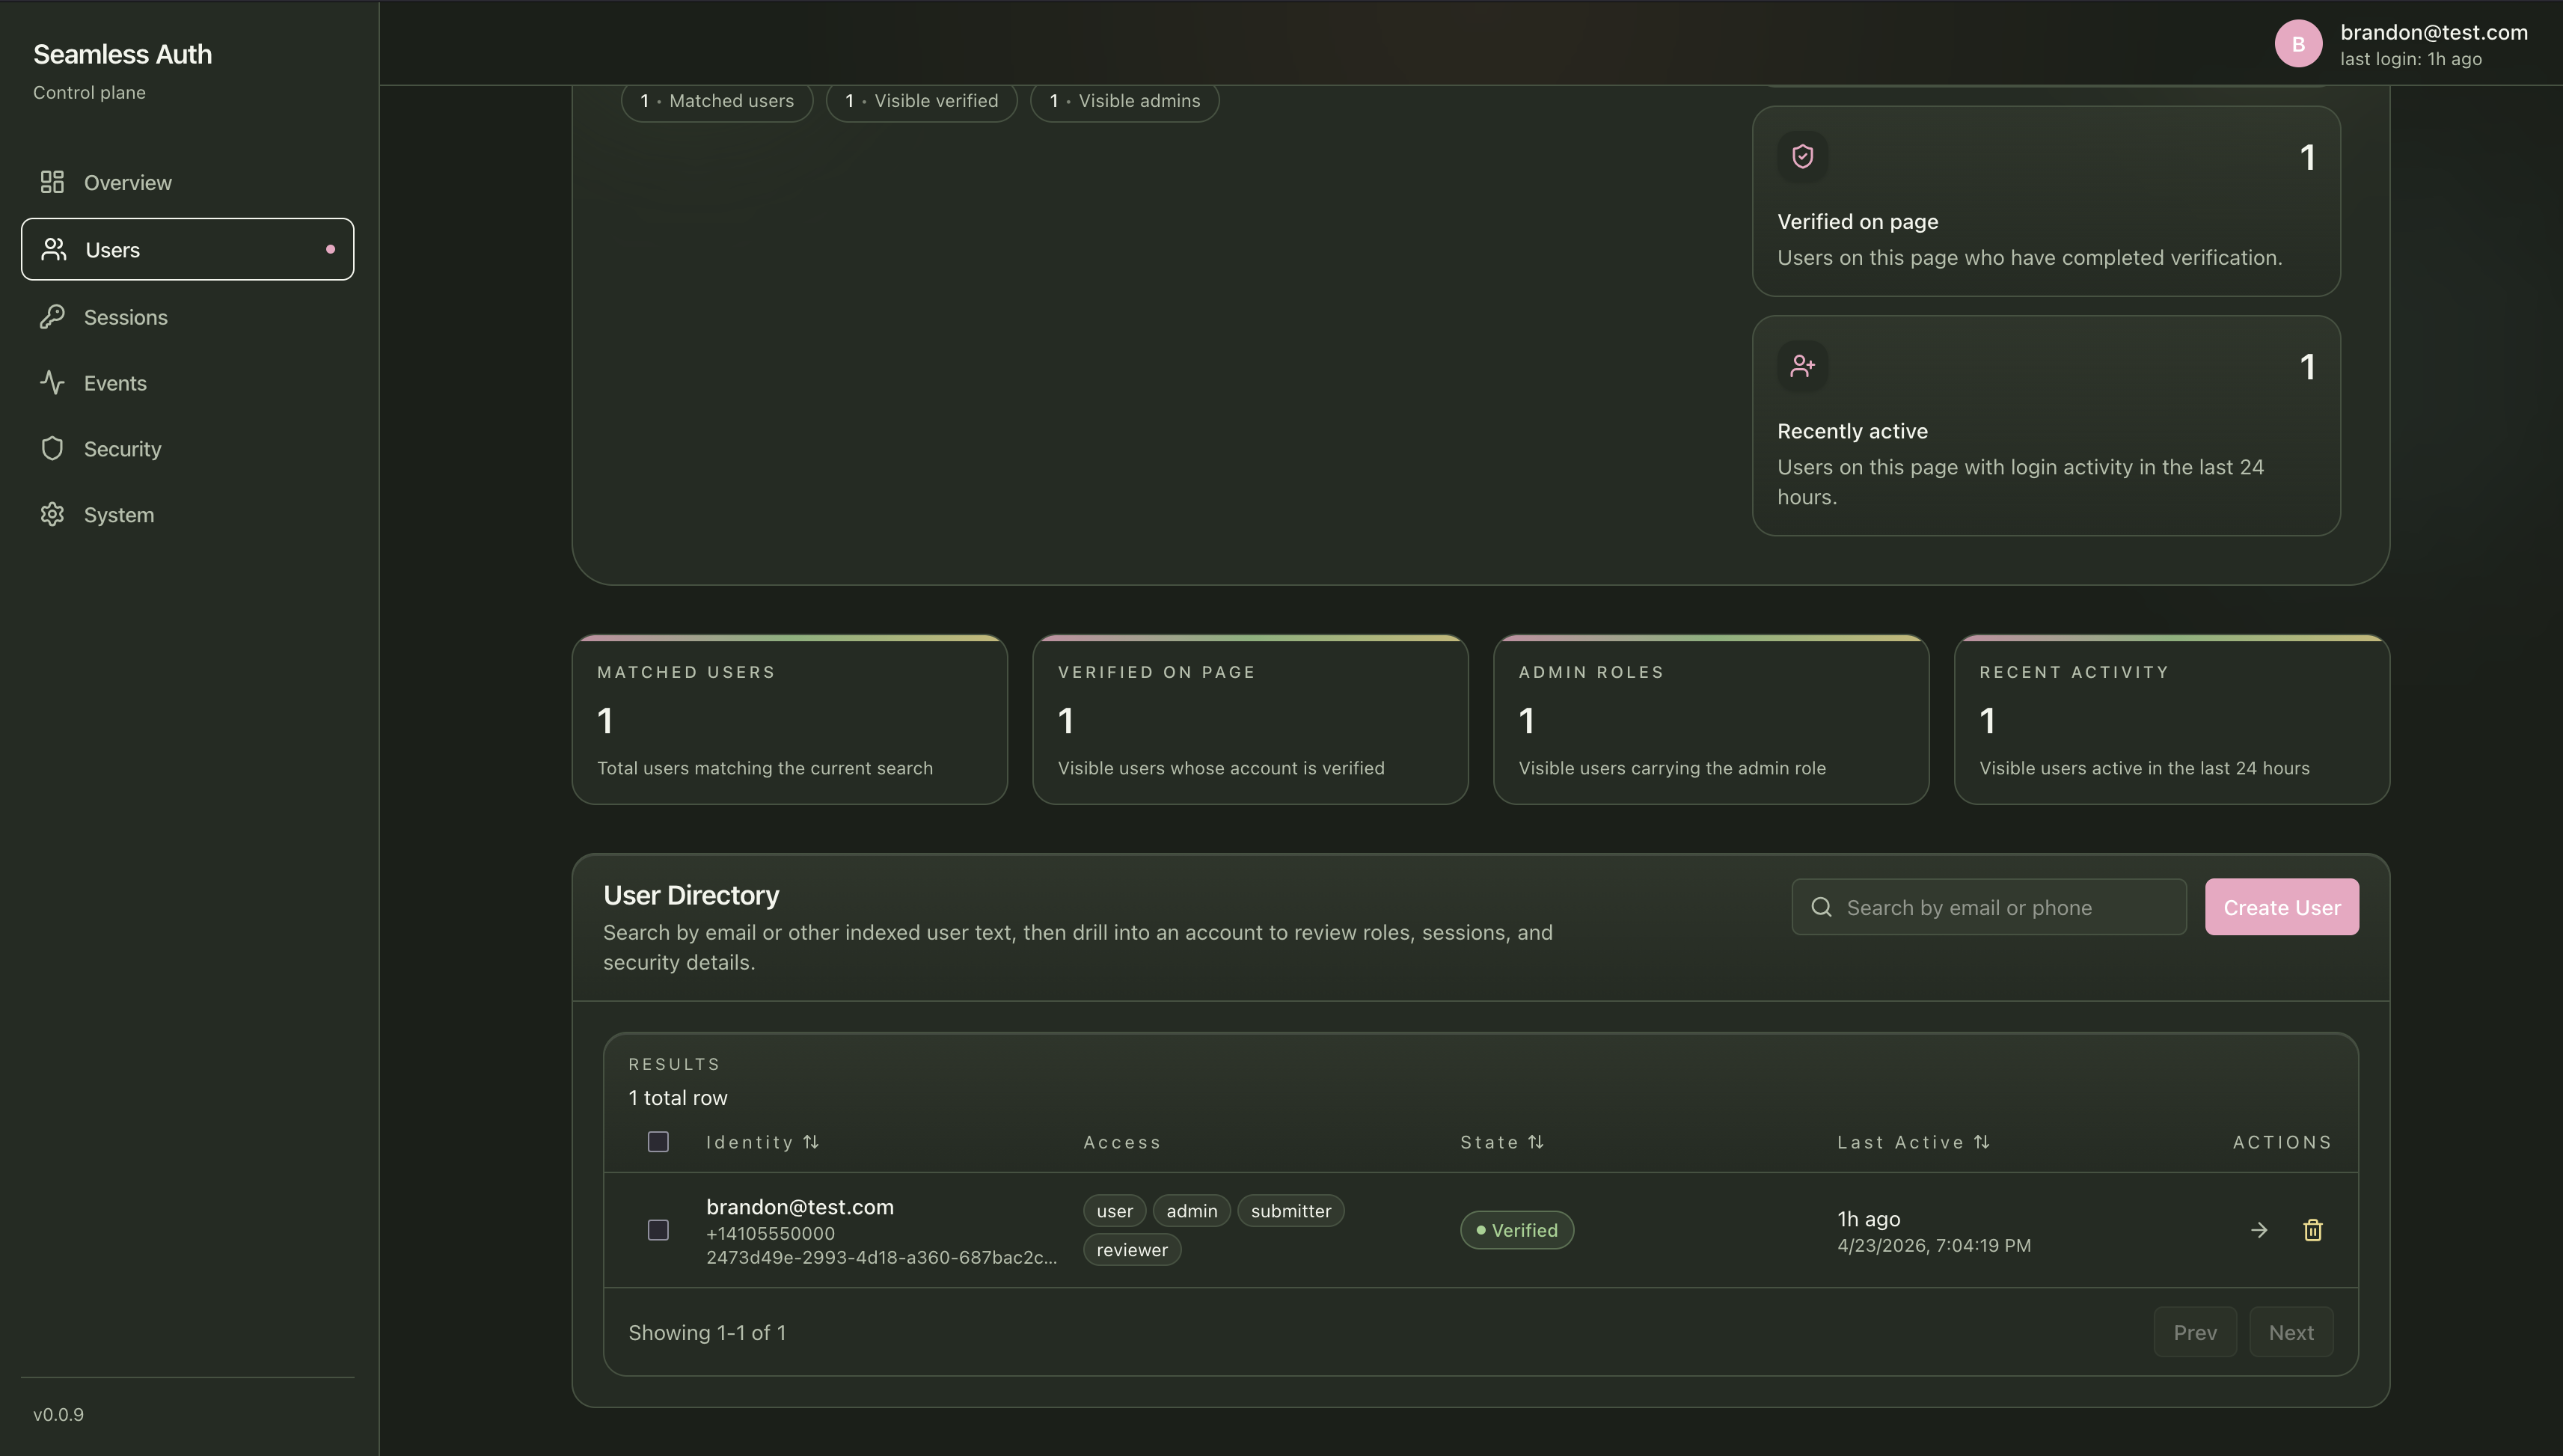Click brandon@test.com account name in top bar

tap(2434, 32)
